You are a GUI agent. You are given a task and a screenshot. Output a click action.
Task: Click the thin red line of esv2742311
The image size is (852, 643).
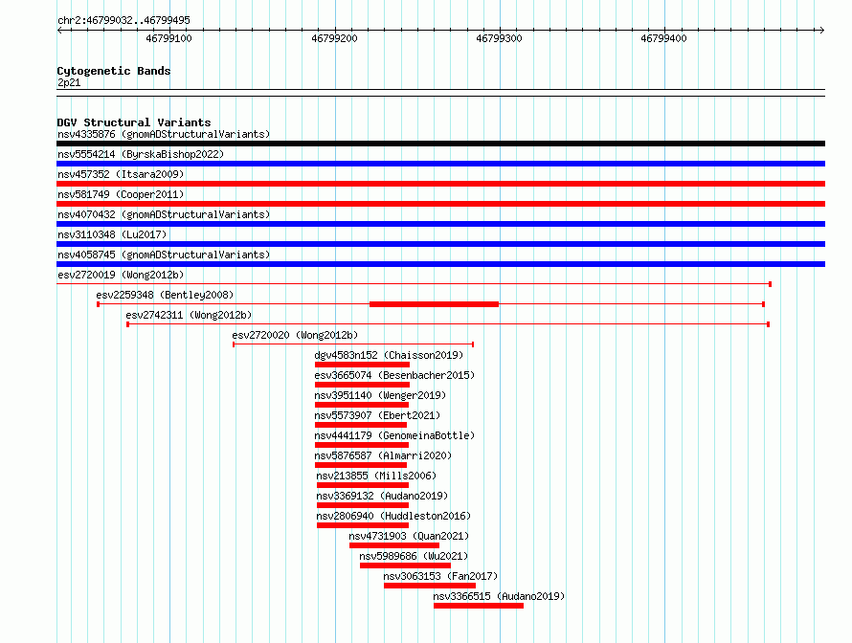click(448, 324)
